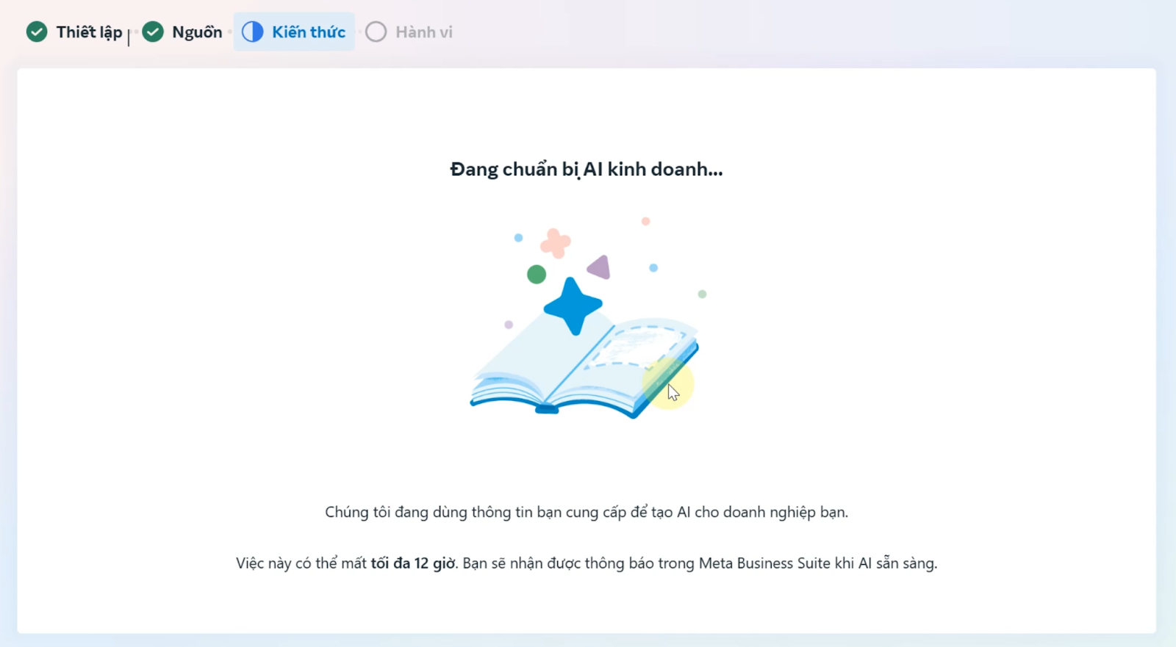Click the small pink dot above the book
The image size is (1176, 647).
click(x=645, y=221)
